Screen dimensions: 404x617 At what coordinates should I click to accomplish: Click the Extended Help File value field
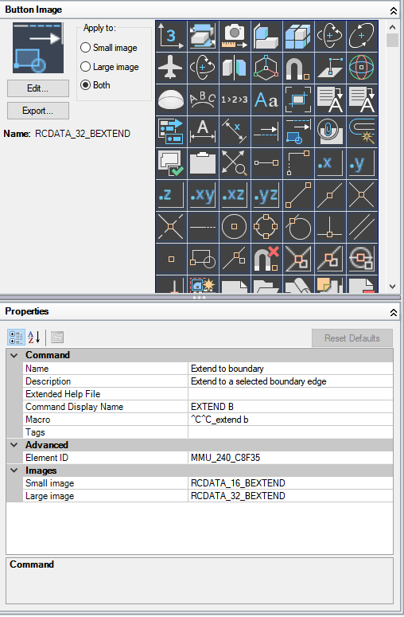(290, 394)
